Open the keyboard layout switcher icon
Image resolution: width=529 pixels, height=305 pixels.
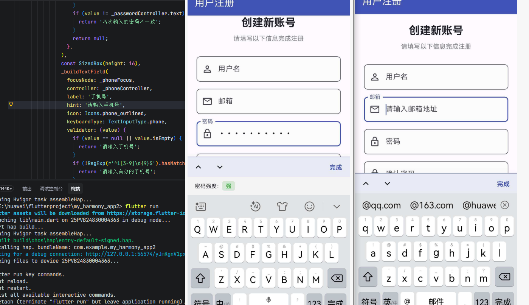point(200,206)
